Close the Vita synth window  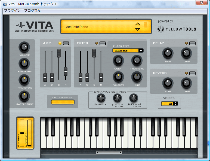tap(201, 2)
